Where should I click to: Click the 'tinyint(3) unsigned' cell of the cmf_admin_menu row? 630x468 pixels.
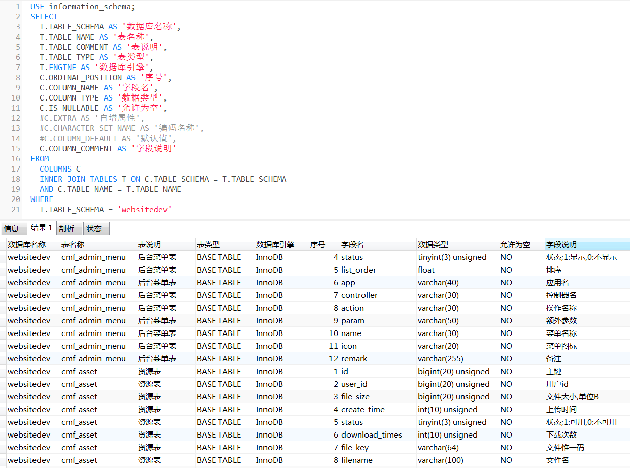click(x=457, y=257)
